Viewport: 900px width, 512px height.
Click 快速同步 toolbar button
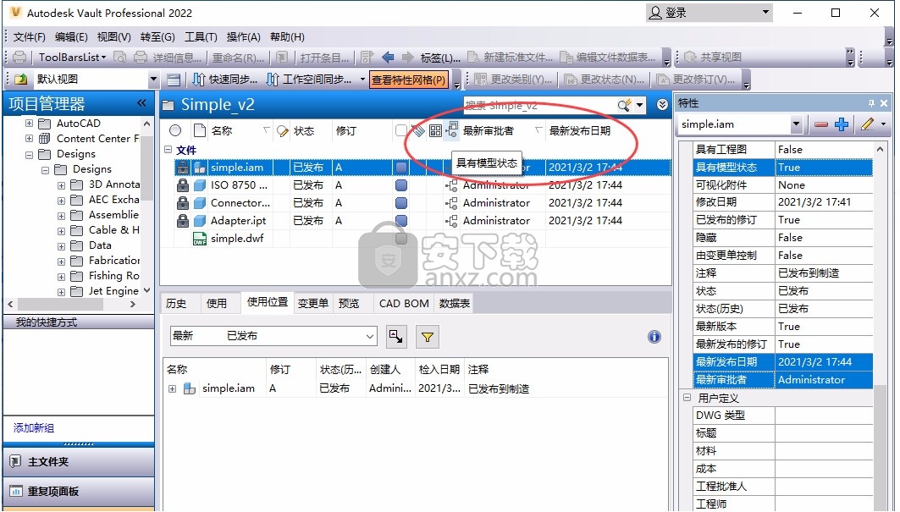pyautogui.click(x=224, y=80)
